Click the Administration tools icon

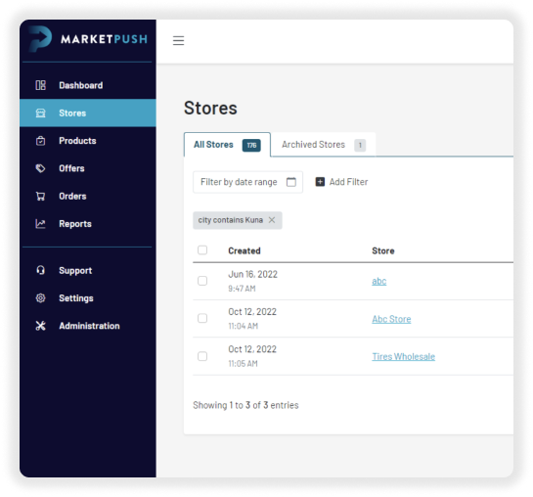40,326
